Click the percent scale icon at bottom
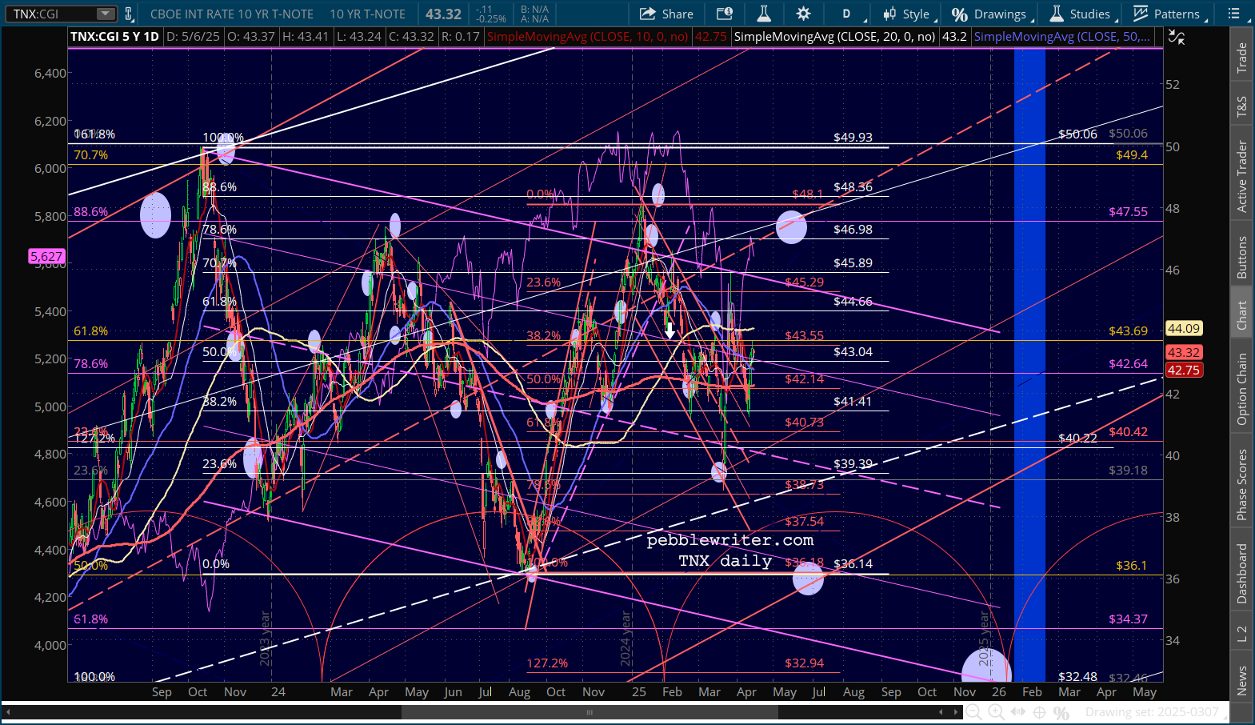Viewport: 1255px width, 725px height. 1061,712
